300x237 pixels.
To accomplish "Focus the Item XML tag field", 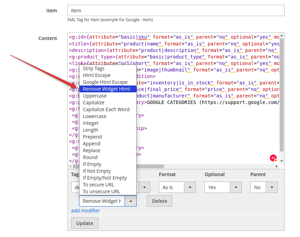I will [x=176, y=11].
